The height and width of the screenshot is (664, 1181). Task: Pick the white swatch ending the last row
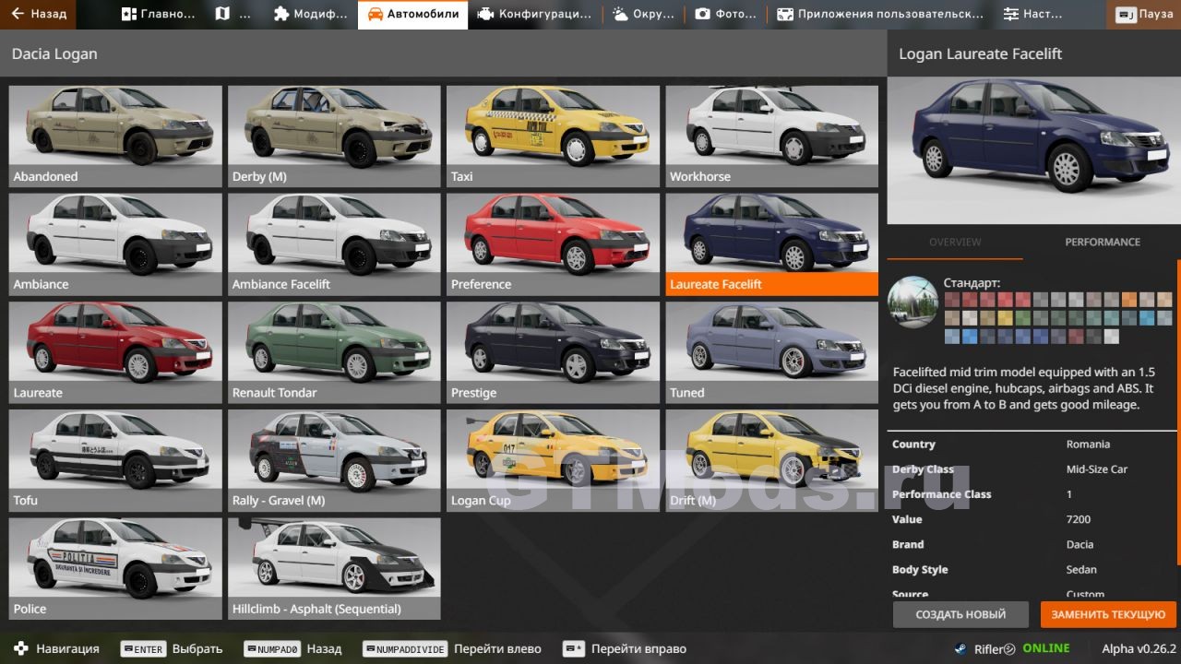tap(1112, 337)
